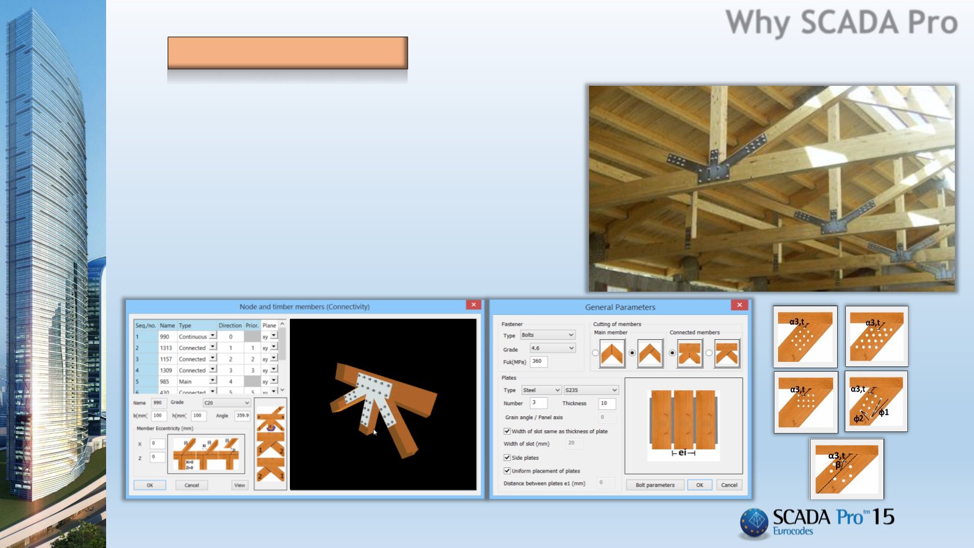Open the bolt pattern thumbnail with β angle
The height and width of the screenshot is (548, 974).
(847, 469)
